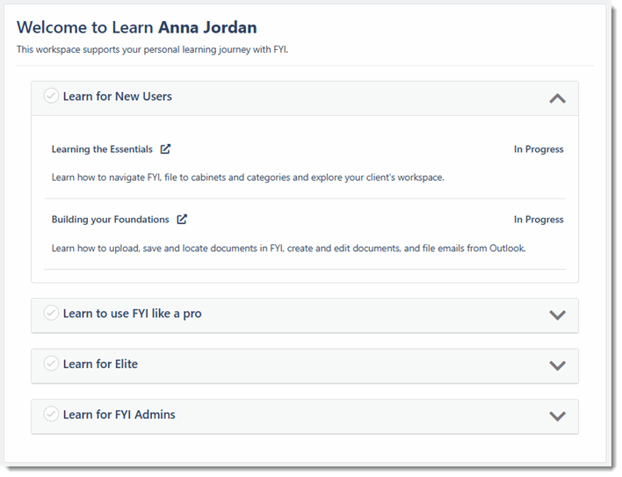Image resolution: width=622 pixels, height=477 pixels.
Task: Open the Building your Foundations course link
Action: pos(111,220)
